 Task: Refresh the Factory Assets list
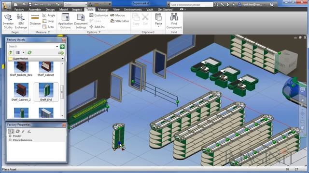pos(29,52)
